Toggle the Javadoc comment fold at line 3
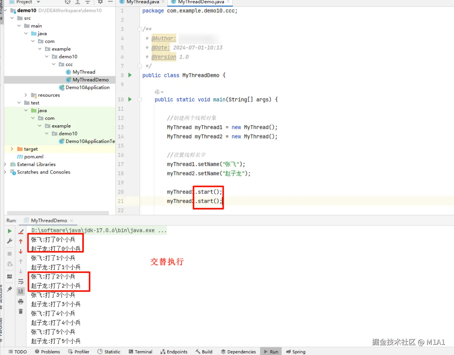This screenshot has width=454, height=355. [x=140, y=29]
